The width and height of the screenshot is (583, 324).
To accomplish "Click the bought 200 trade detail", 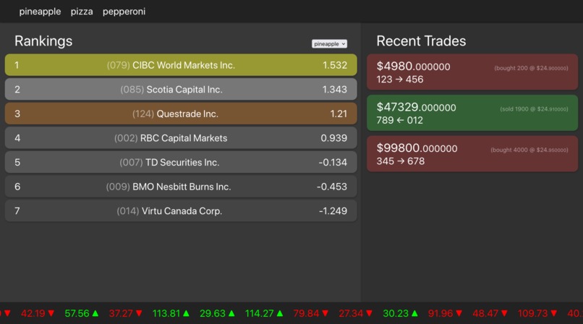I will pos(531,69).
